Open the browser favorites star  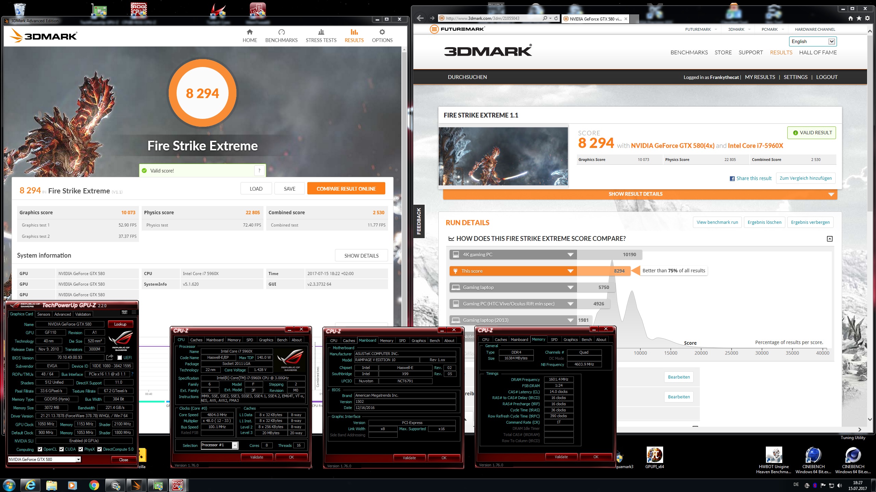tap(859, 18)
